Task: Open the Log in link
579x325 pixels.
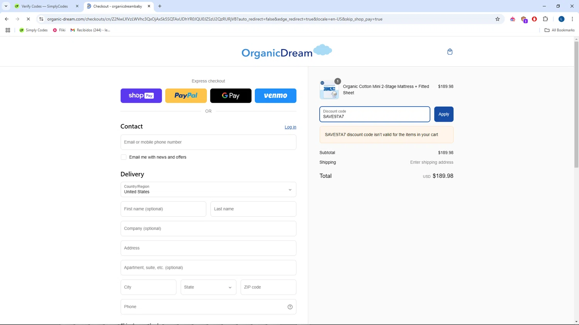Action: click(x=290, y=127)
